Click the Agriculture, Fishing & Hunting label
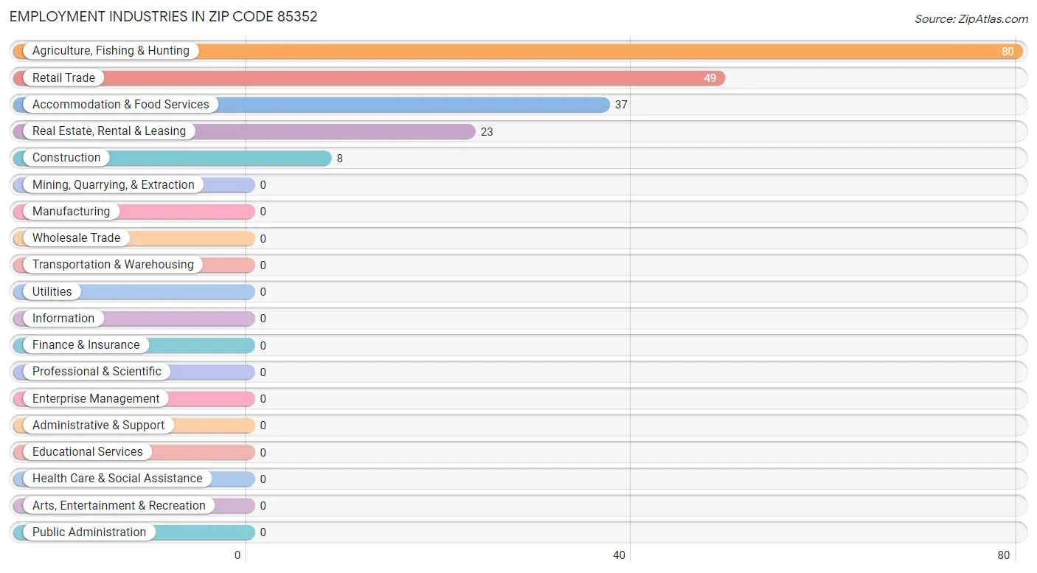This screenshot has height=573, width=1037. [x=111, y=51]
